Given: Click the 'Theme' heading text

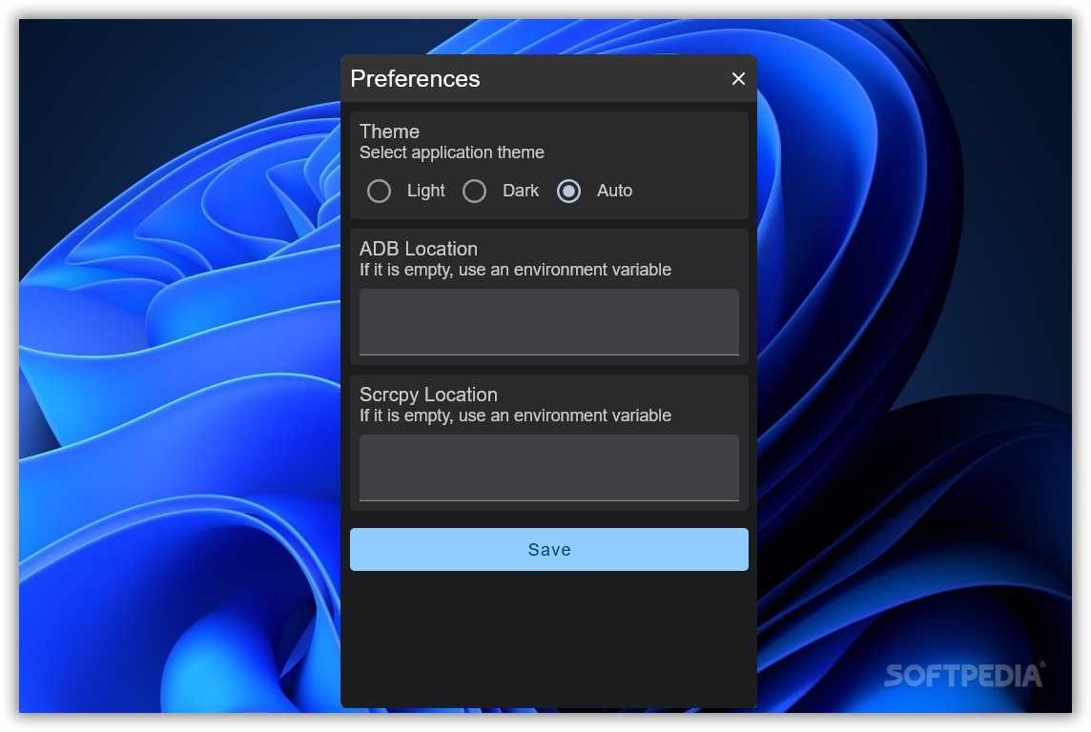Looking at the screenshot, I should click(x=389, y=132).
